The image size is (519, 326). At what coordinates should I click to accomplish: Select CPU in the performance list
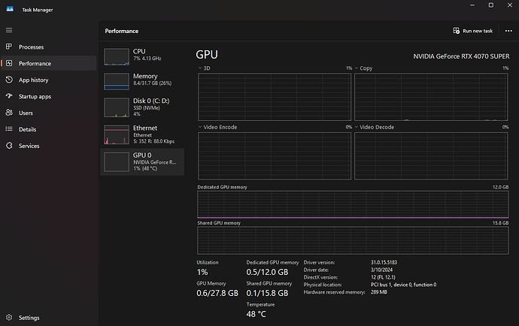[x=142, y=55]
